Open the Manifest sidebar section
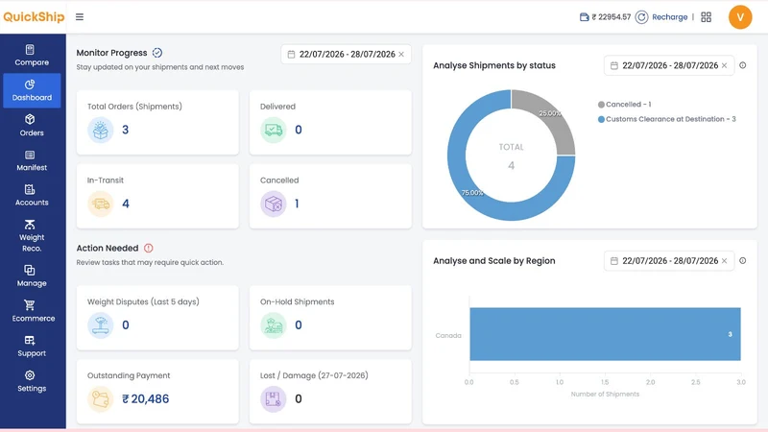This screenshot has height=432, width=768. pyautogui.click(x=32, y=160)
